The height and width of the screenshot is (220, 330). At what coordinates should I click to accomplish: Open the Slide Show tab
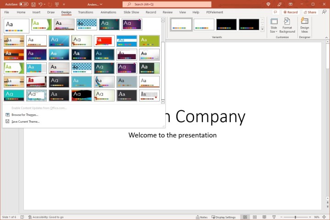[x=131, y=12]
